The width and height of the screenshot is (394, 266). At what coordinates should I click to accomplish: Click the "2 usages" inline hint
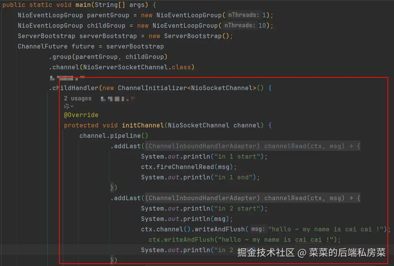point(78,98)
